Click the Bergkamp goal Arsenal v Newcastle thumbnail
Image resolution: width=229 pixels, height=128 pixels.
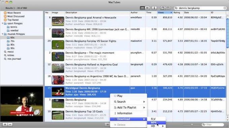coord(58,21)
